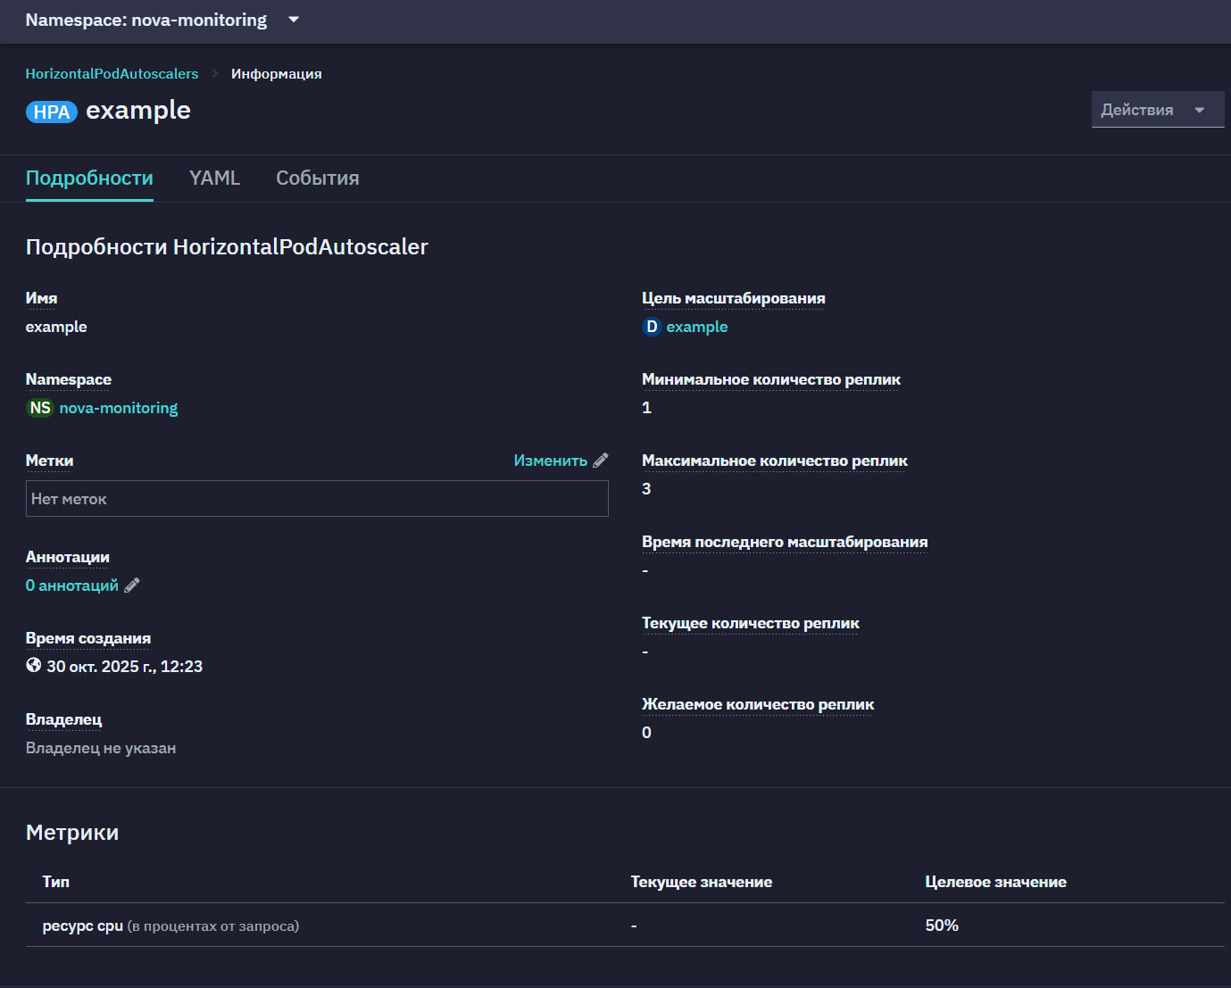The height and width of the screenshot is (988, 1231).
Task: Click the pencil icon beside 0 аннотаций
Action: [132, 585]
